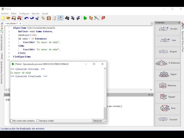The image size is (184, 138).
Task: Click code line Si edad > 18 Entonces
Action: (33, 39)
